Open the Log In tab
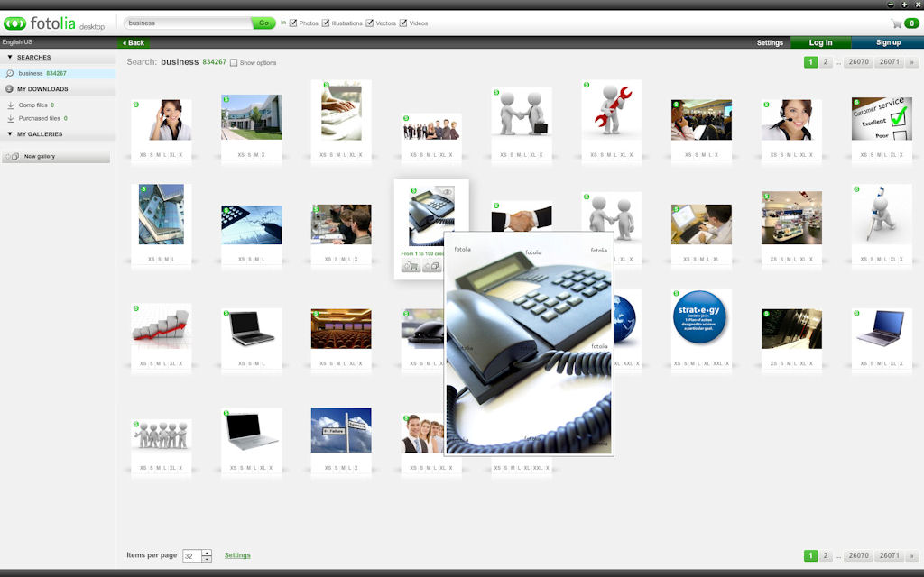 click(x=820, y=42)
